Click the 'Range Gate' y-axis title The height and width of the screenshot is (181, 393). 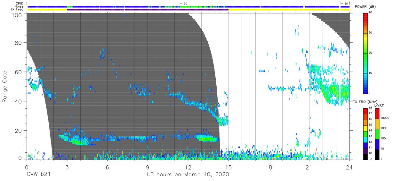tap(5, 86)
